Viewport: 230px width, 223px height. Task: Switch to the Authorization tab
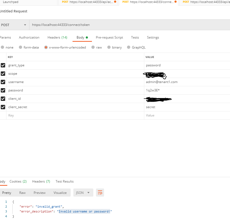(29, 37)
